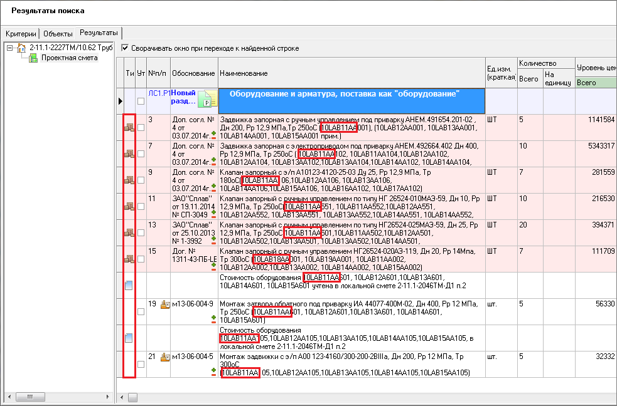Click the tree panel horizontal scrollbar thumb
Image resolution: width=617 pixels, height=406 pixels.
point(30,397)
